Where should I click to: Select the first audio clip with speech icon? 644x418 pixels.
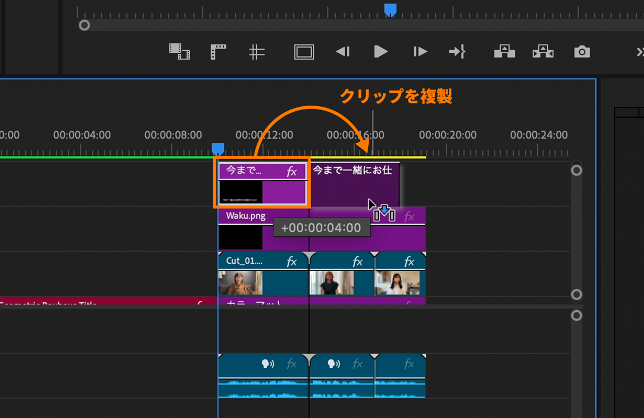click(x=263, y=376)
